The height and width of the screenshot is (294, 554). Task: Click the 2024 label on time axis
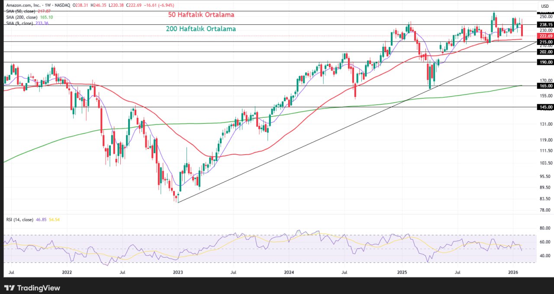[289, 272]
